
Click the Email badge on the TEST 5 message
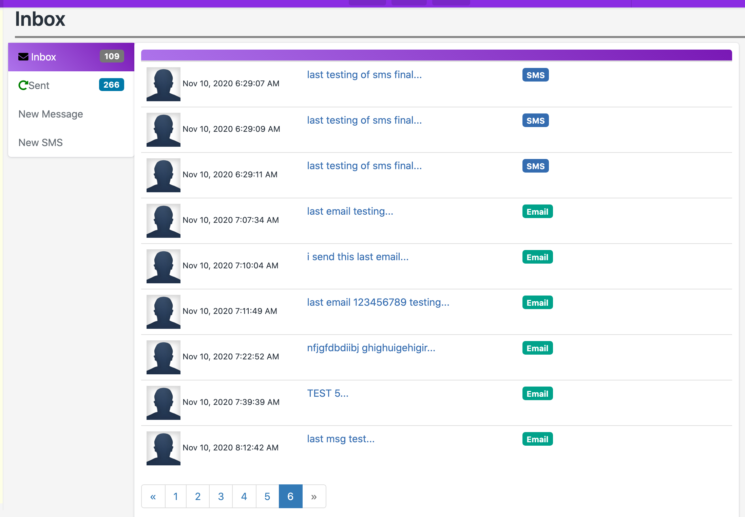(537, 394)
